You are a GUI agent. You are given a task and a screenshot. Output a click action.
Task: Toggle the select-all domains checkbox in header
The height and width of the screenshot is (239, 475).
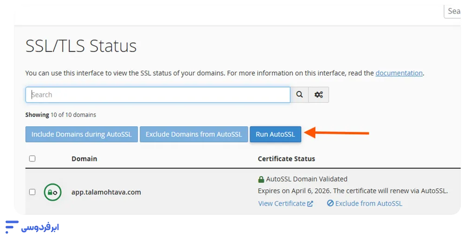pos(32,158)
